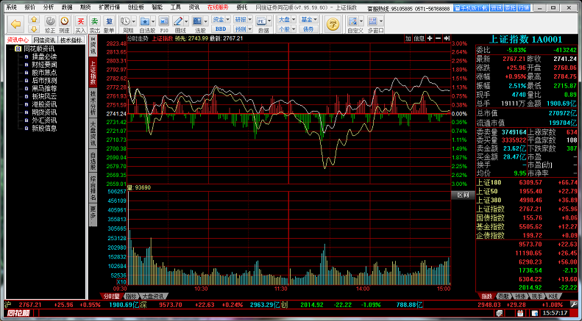This screenshot has width=582, height=321.
Task: Click the 区间 button under chart
Action: tap(462, 195)
